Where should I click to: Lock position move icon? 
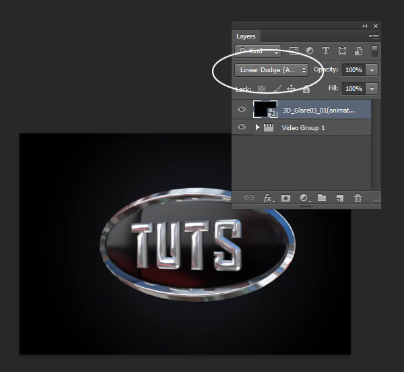pos(291,89)
